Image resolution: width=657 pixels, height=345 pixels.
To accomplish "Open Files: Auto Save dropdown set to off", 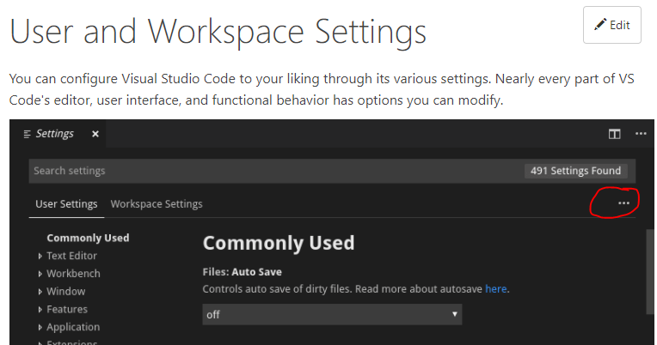I will click(x=332, y=314).
